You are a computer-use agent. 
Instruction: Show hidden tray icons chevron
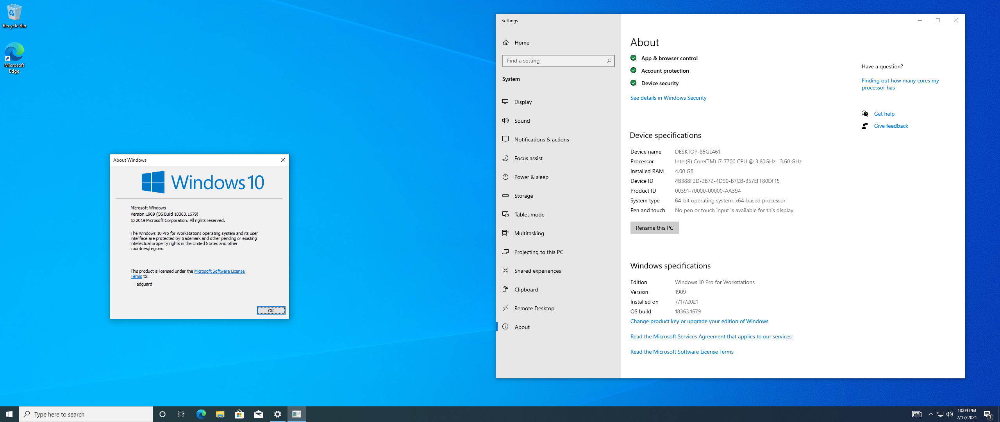(x=930, y=414)
